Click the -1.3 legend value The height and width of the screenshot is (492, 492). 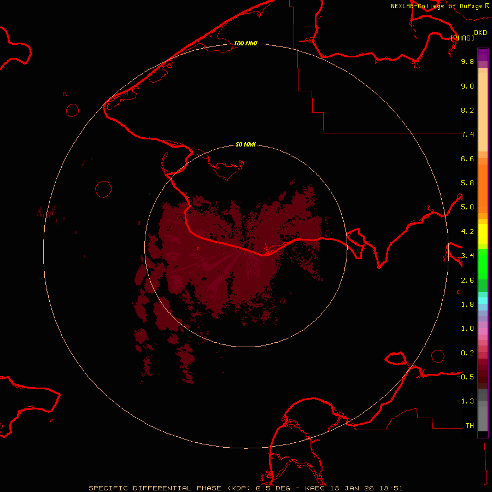[465, 401]
